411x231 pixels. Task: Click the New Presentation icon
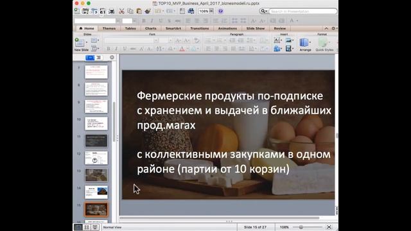pyautogui.click(x=77, y=11)
